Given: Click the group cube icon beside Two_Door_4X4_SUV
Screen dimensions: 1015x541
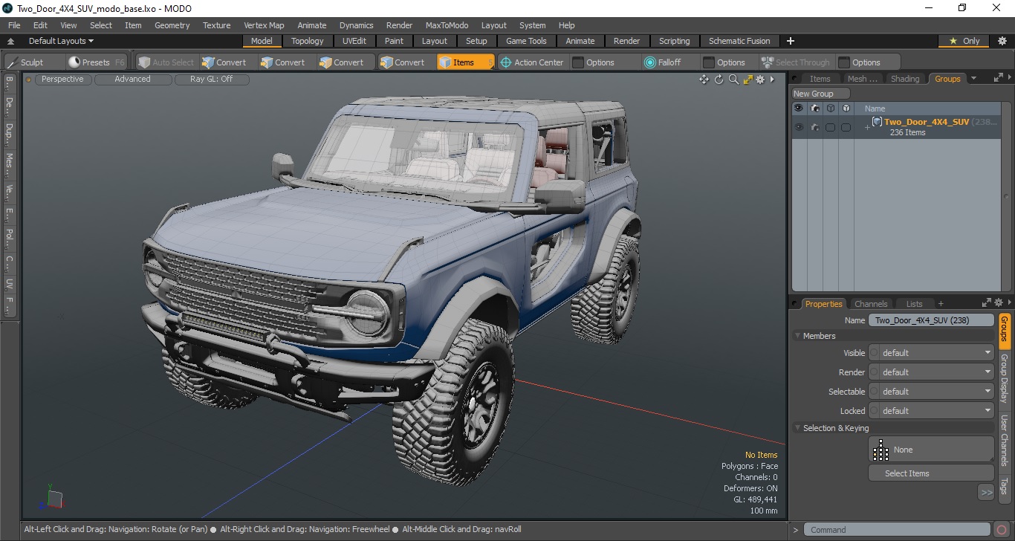Looking at the screenshot, I should click(877, 122).
